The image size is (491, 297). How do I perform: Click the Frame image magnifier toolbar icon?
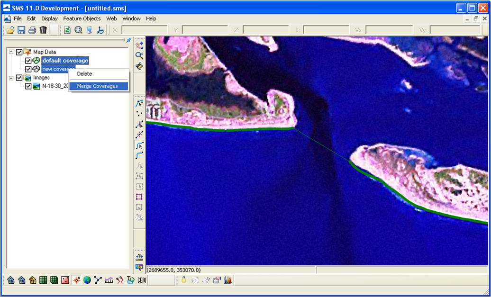coord(78,30)
